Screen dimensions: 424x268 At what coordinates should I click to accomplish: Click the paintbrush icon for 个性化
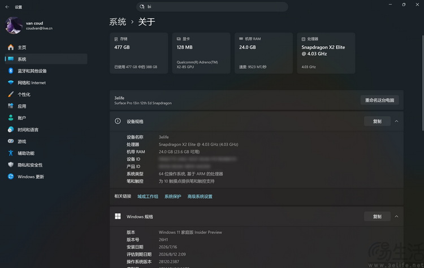[x=11, y=94]
